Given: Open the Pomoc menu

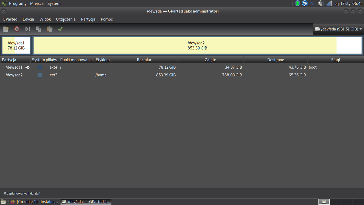Looking at the screenshot, I should click(x=107, y=19).
